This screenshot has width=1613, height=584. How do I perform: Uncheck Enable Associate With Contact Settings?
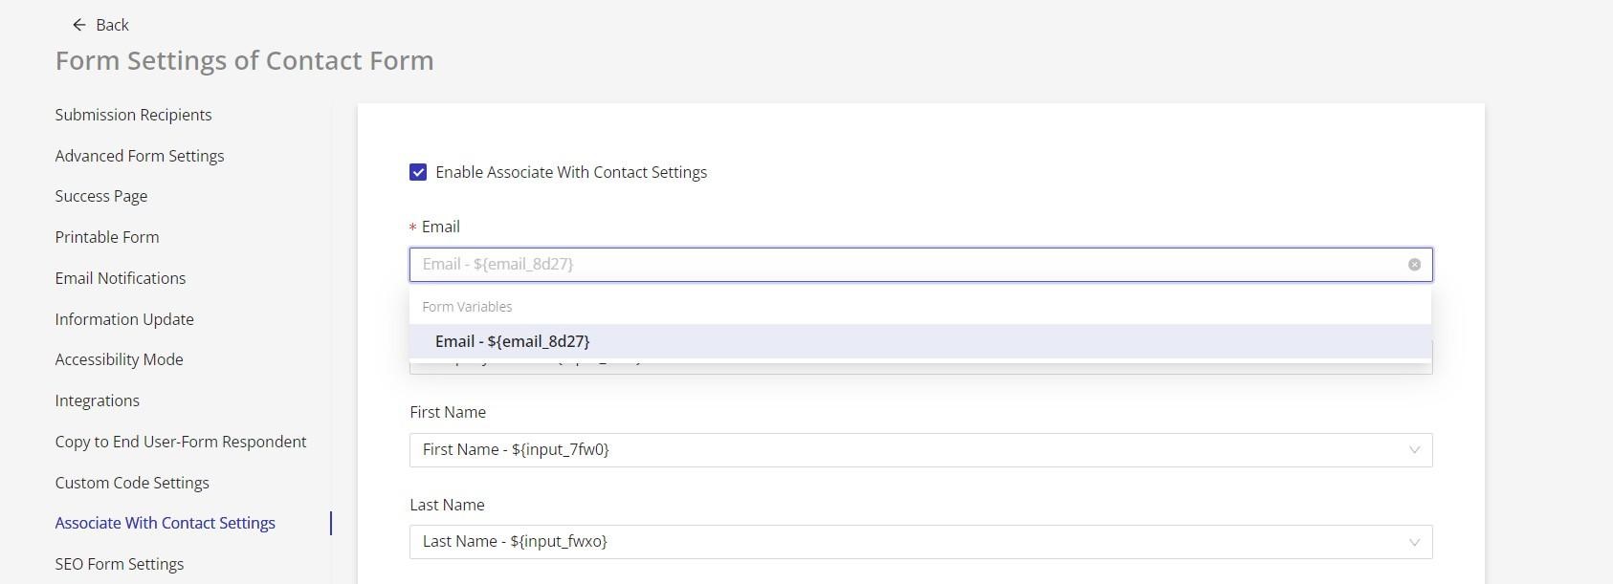[418, 172]
